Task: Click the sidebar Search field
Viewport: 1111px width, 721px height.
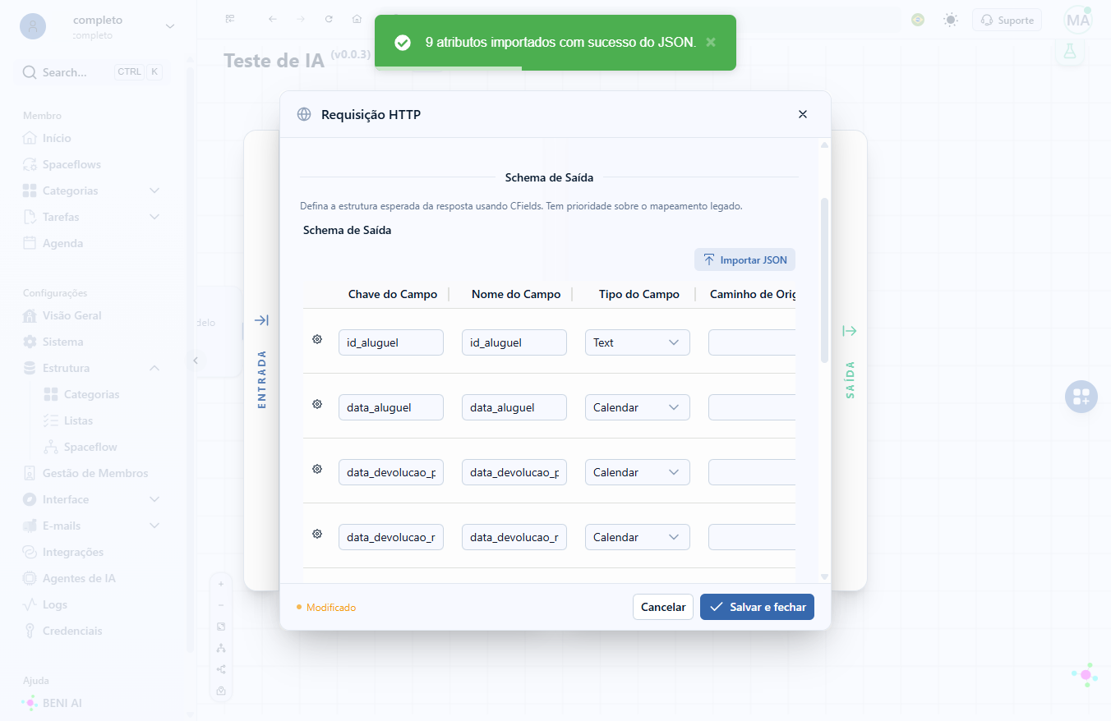Action: click(91, 72)
